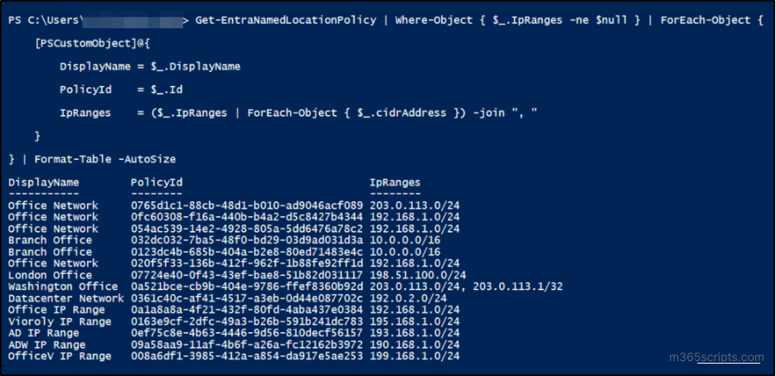Select the London Office row name

(50, 275)
